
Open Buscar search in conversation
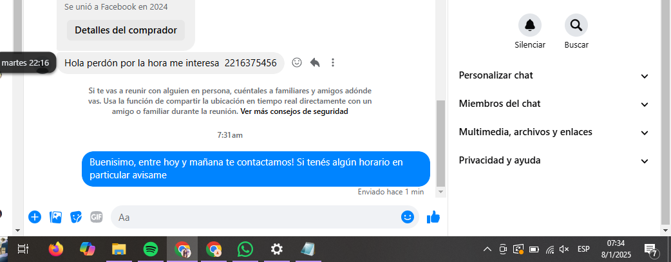(x=576, y=25)
